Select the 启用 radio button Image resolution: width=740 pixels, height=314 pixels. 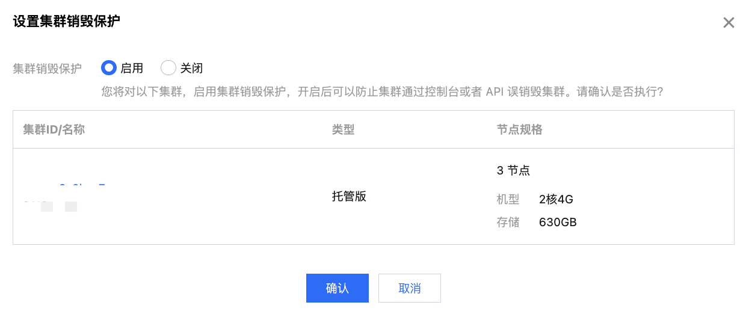tap(108, 68)
